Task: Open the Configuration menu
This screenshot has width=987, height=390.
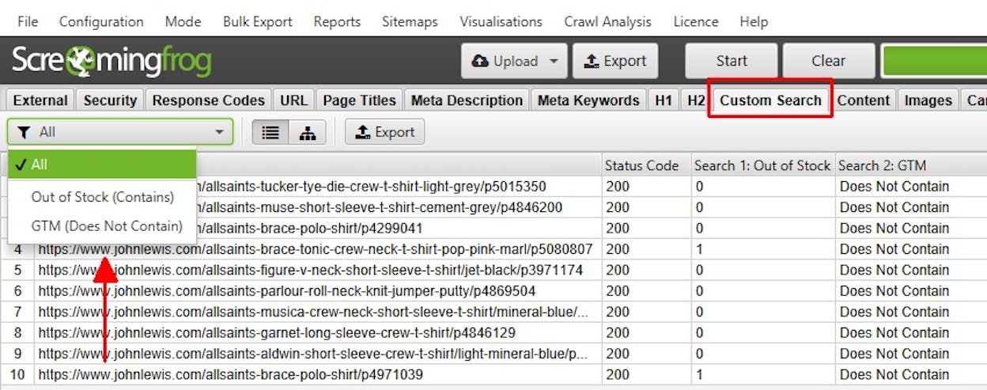Action: (101, 21)
